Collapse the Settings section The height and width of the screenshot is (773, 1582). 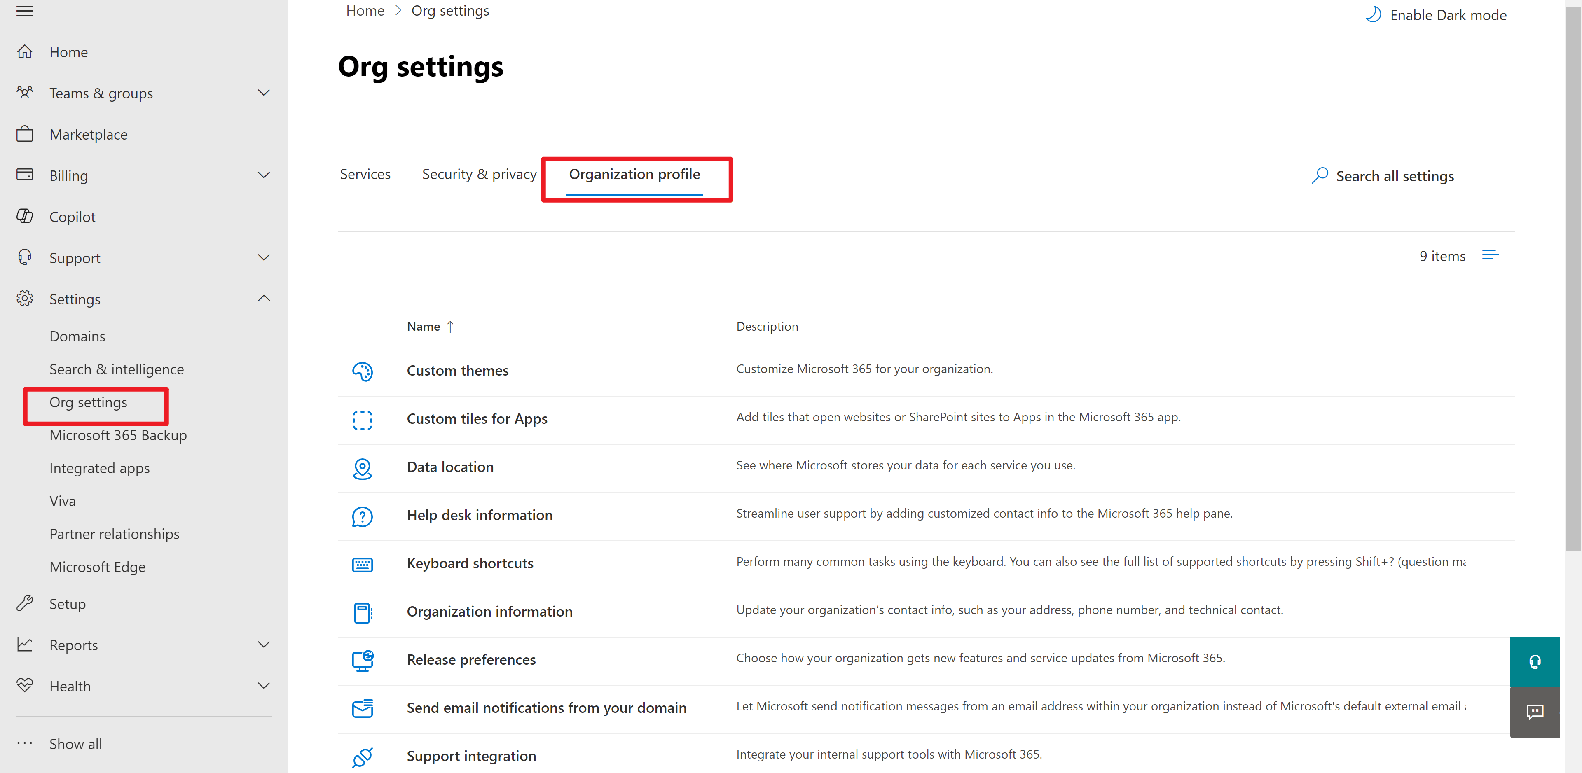coord(264,299)
